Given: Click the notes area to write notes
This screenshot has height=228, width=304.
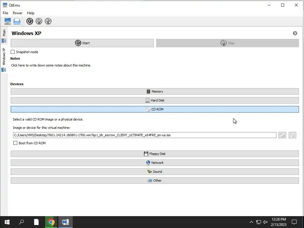Looking at the screenshot, I should 51,65.
